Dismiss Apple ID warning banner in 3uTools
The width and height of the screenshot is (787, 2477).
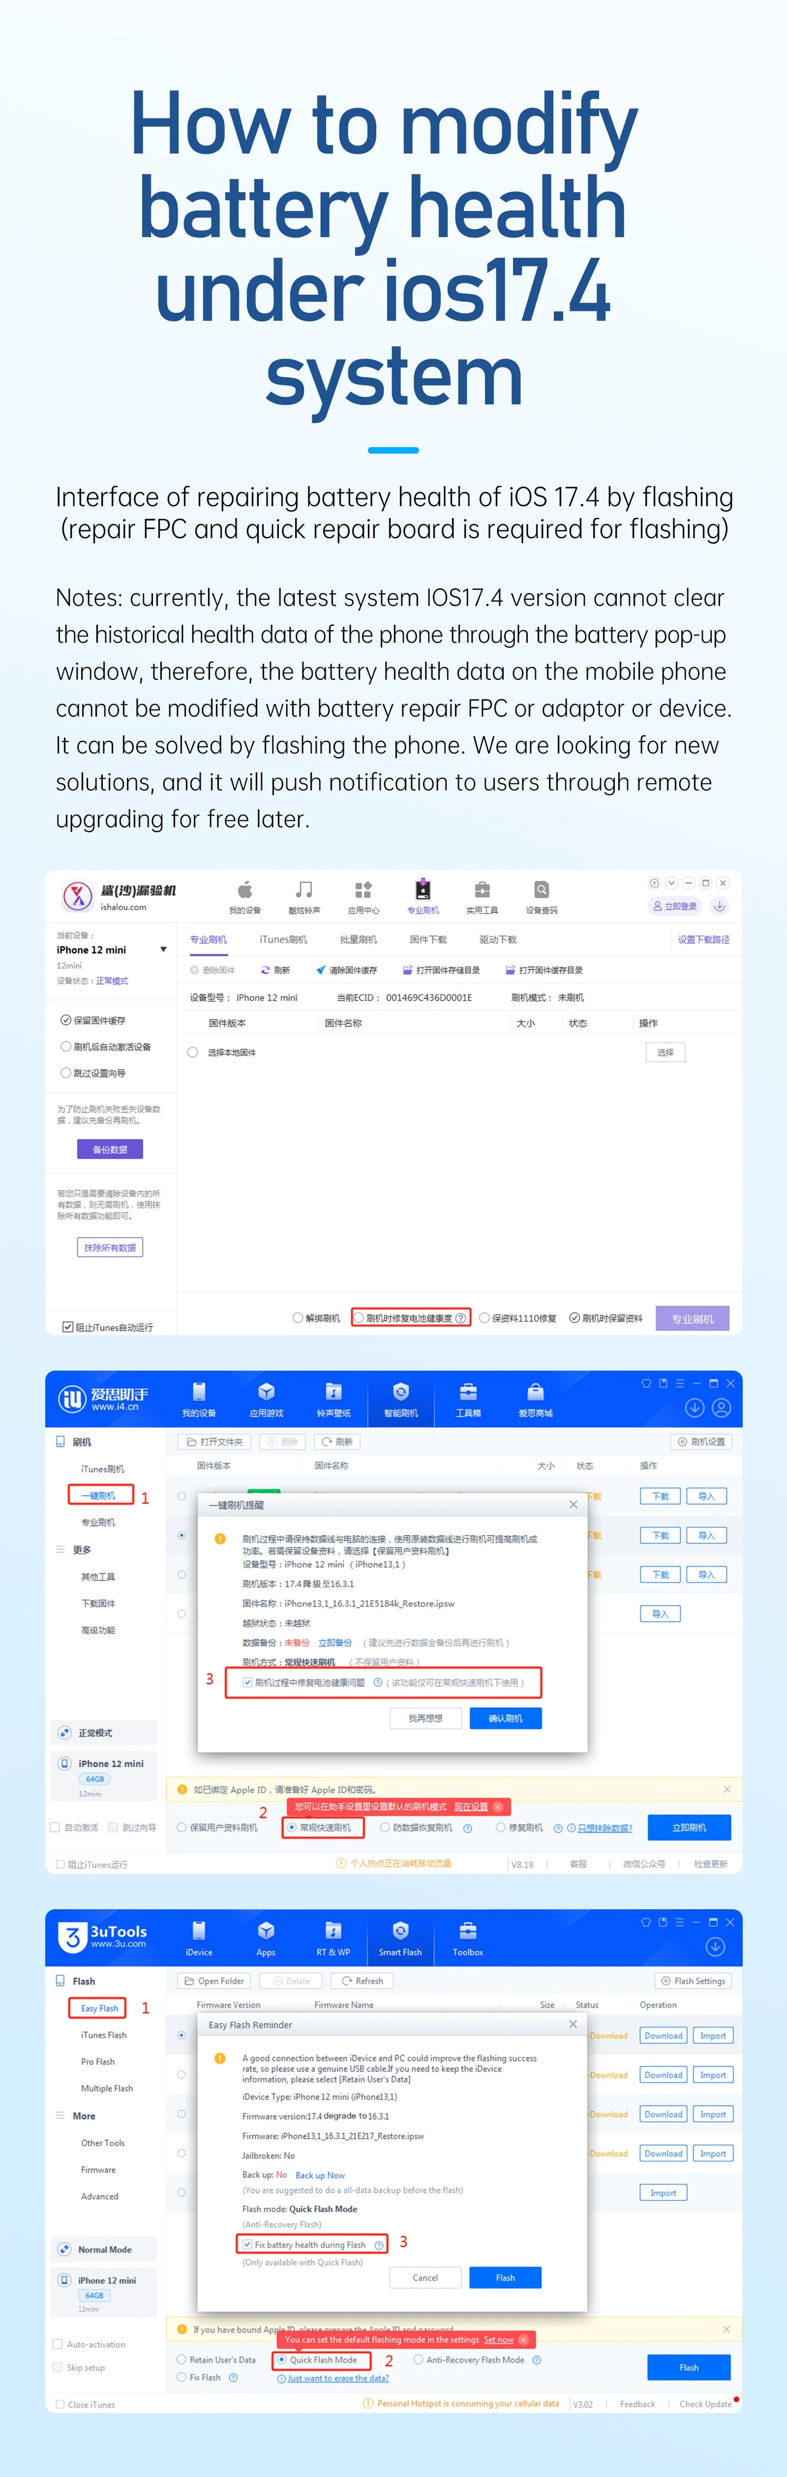(727, 2329)
